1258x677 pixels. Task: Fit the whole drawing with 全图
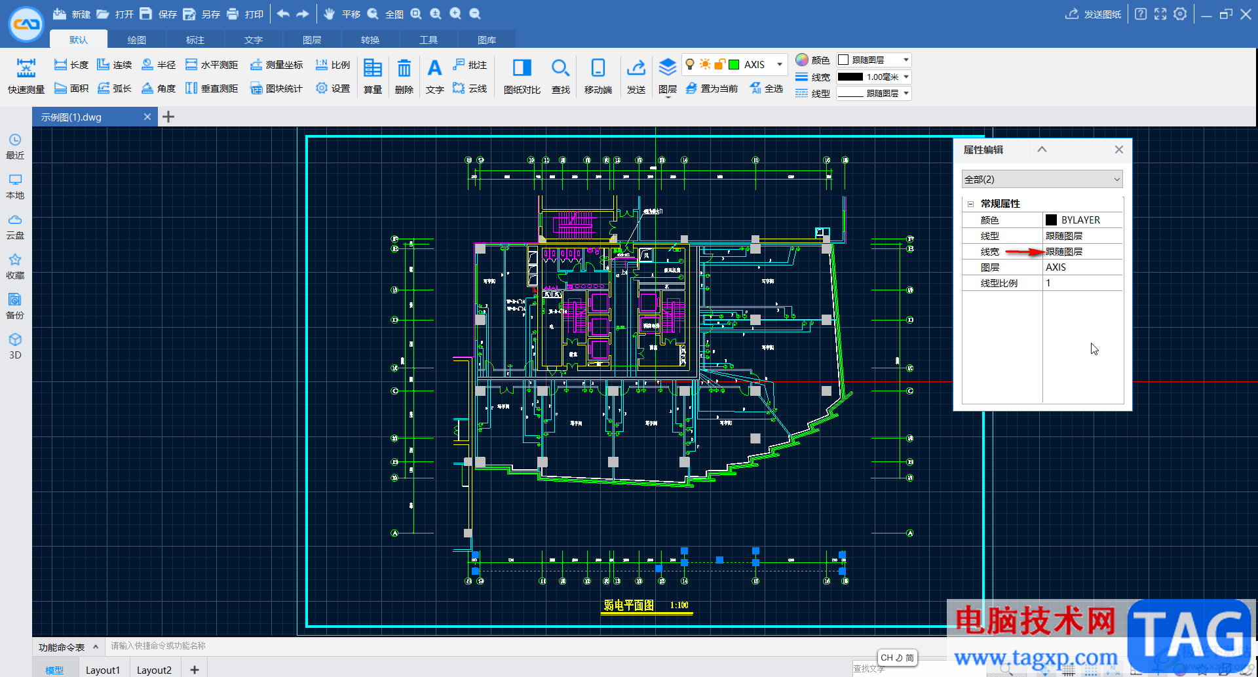385,14
